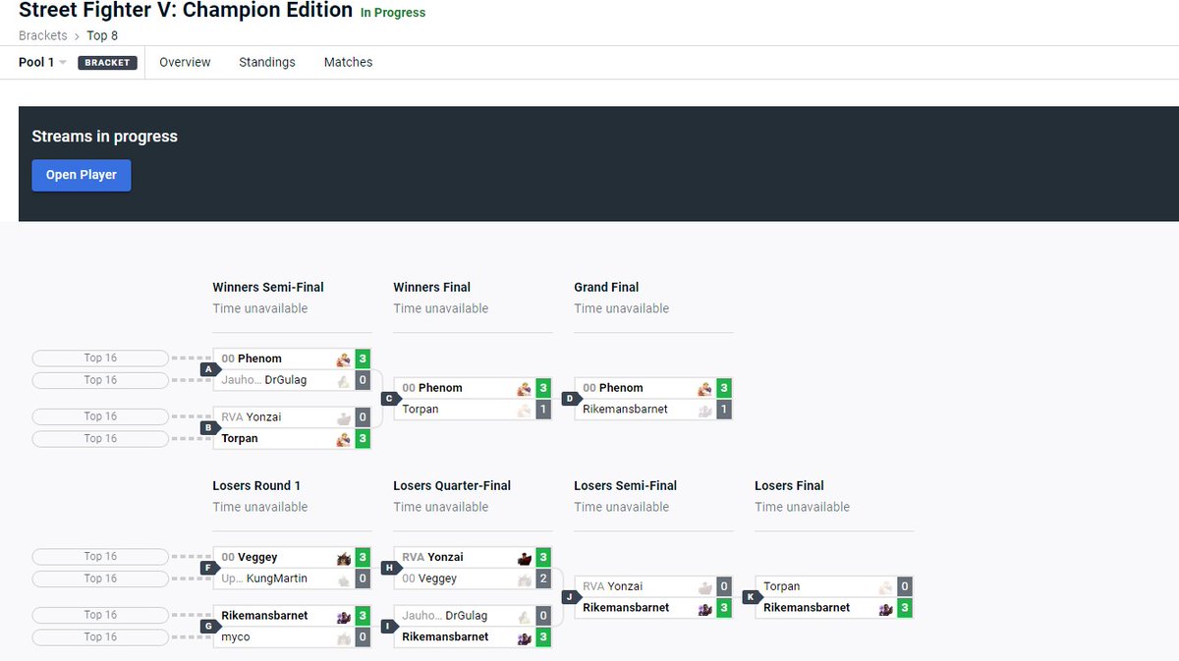Click Torpan's score 1 in Winners Final

coord(543,410)
